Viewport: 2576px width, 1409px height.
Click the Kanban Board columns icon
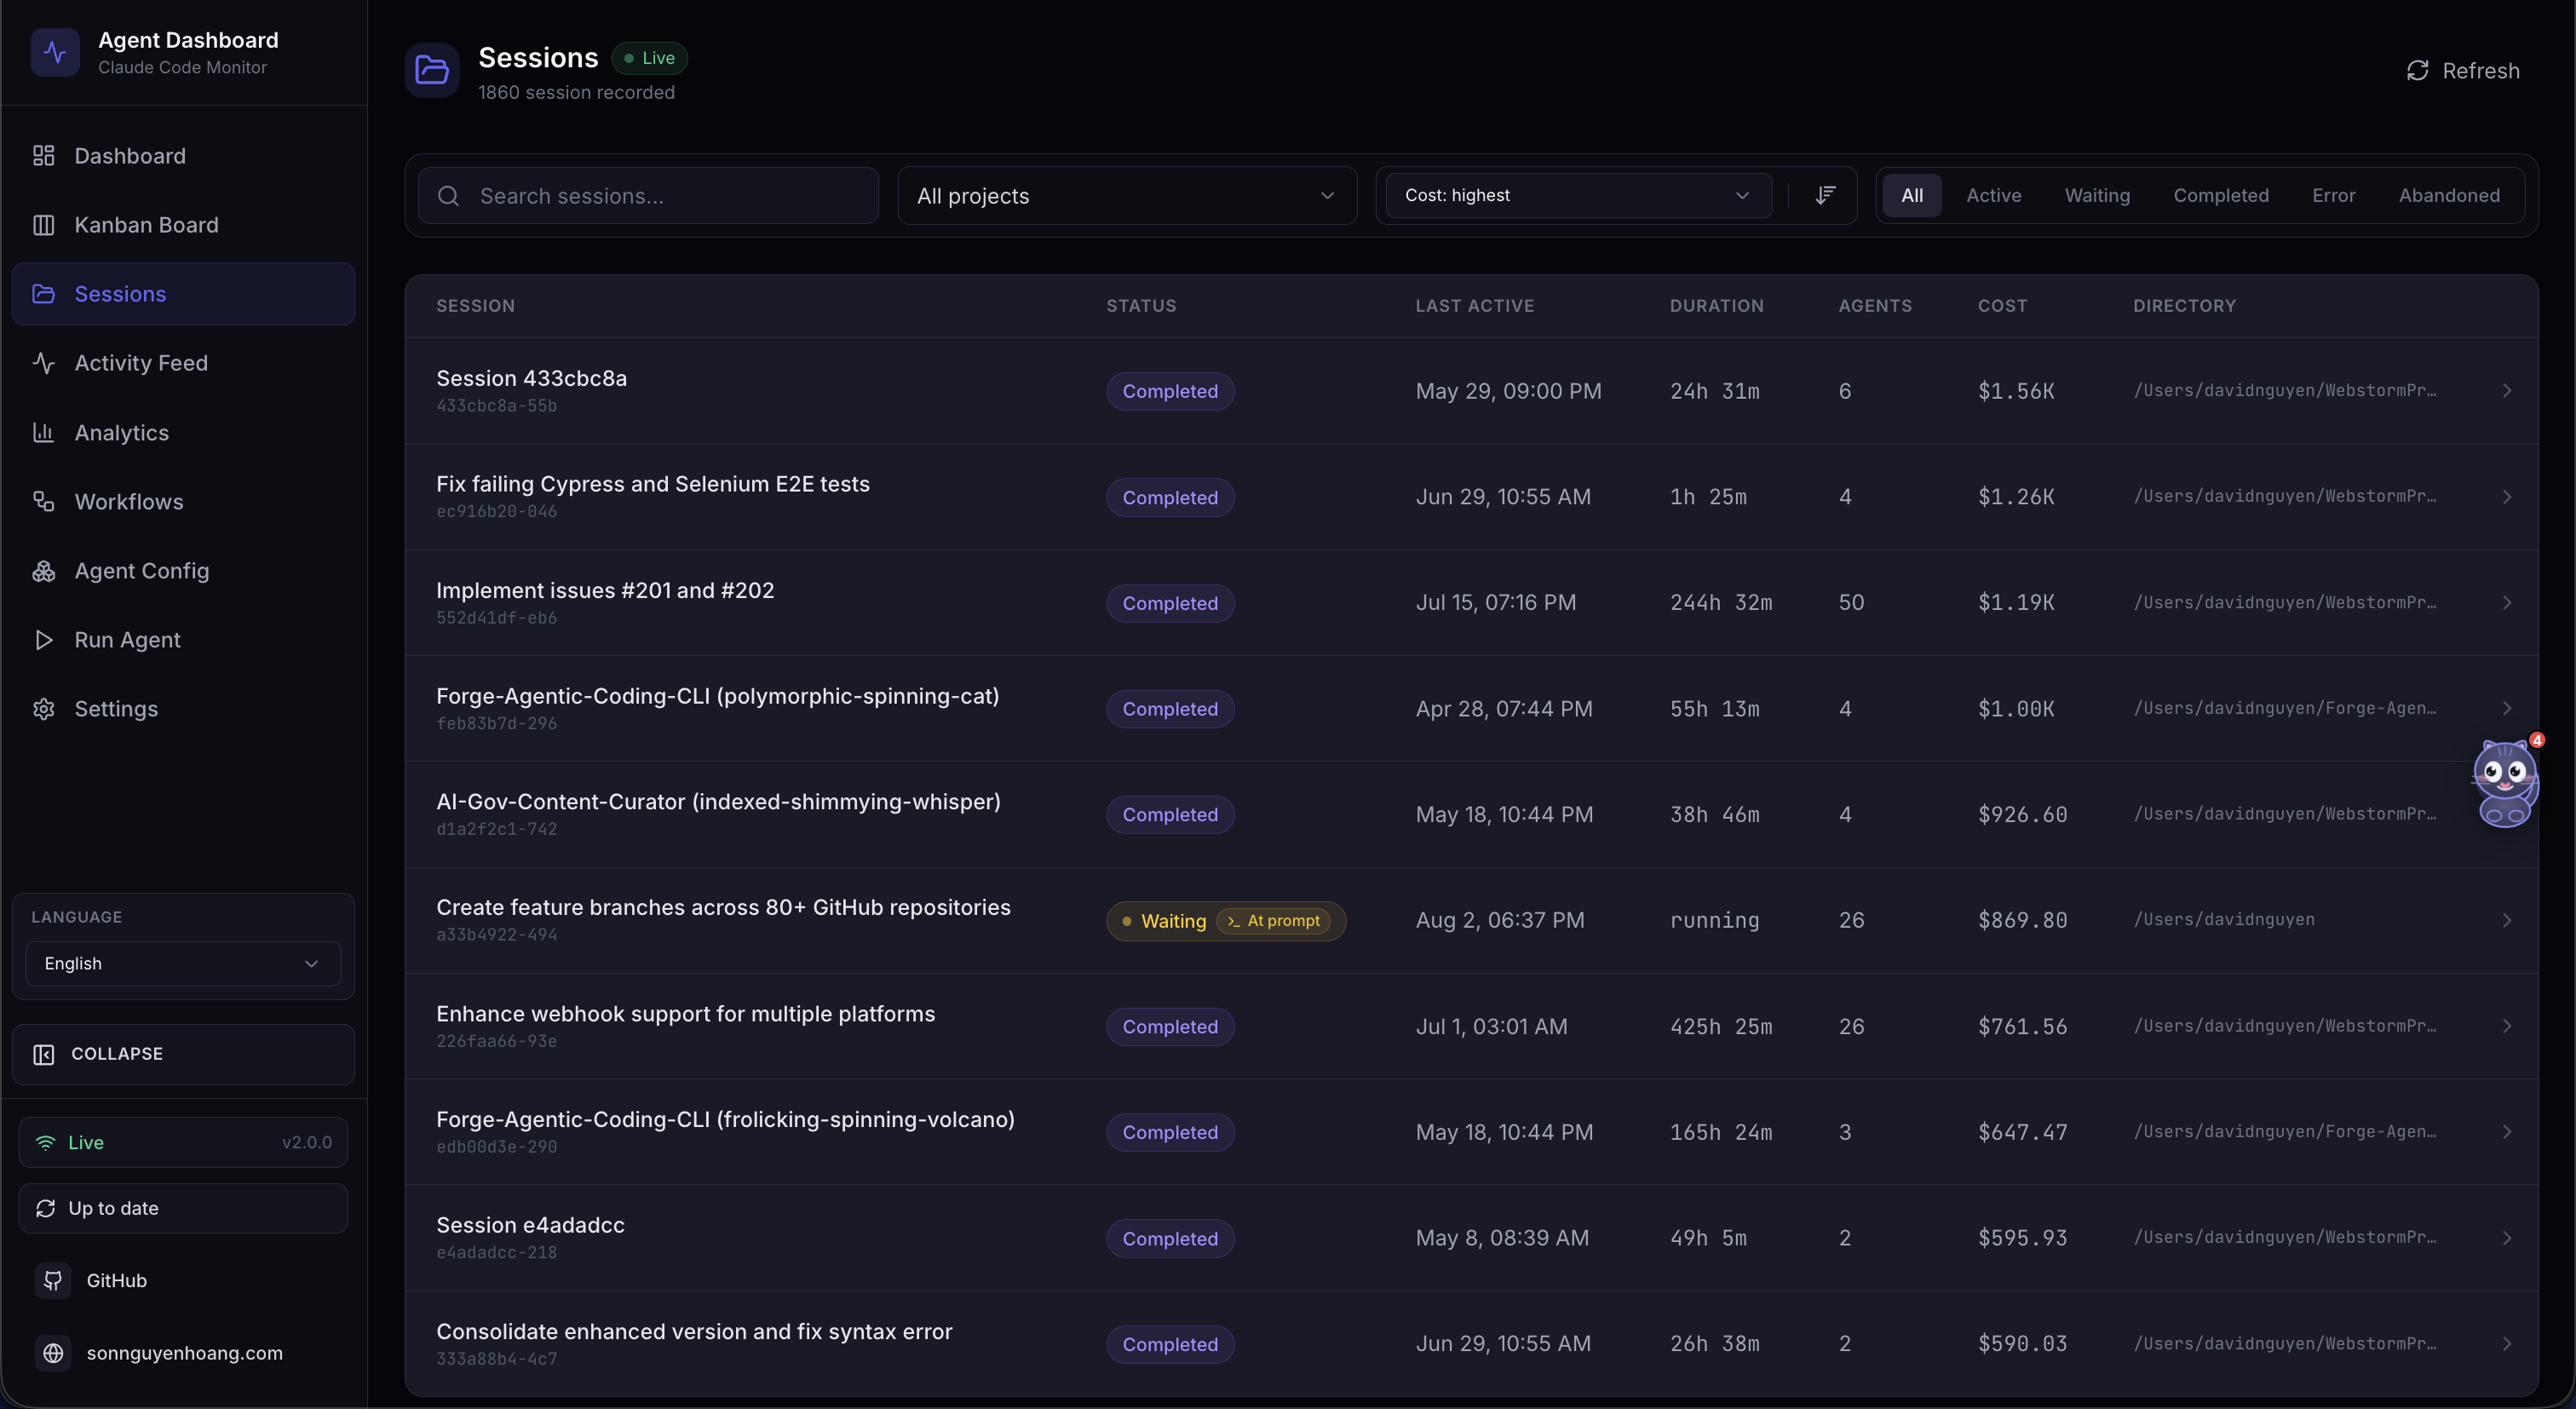43,225
